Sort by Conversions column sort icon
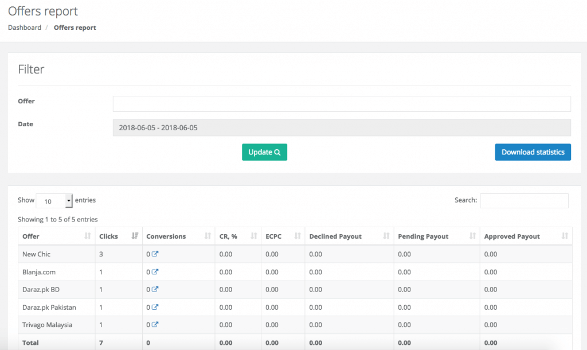This screenshot has width=587, height=350. click(208, 236)
